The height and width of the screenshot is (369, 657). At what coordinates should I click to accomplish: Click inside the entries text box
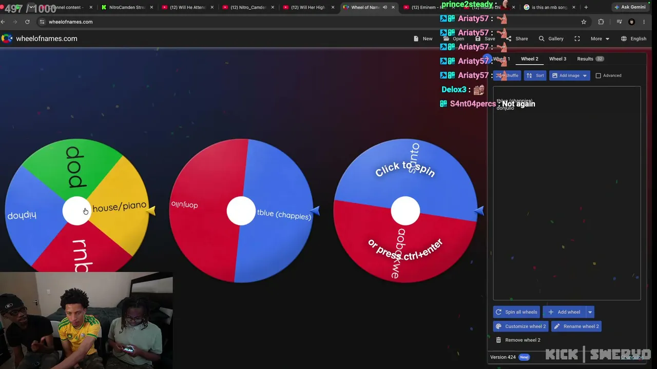(x=567, y=193)
